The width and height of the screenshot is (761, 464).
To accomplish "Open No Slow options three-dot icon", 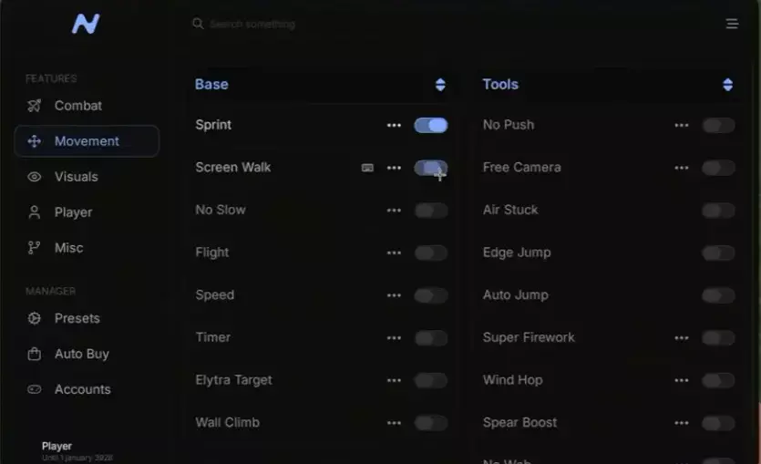I will [394, 211].
